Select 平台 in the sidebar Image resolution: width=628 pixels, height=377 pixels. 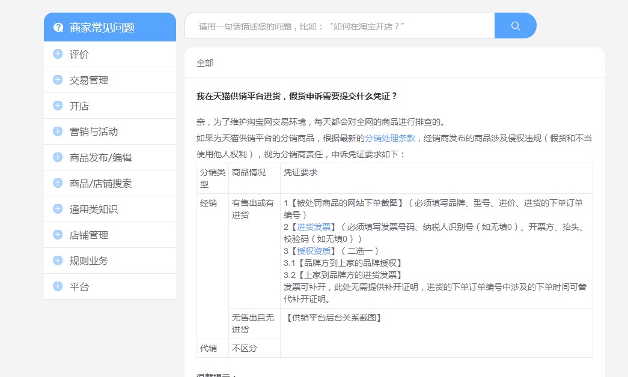coord(110,286)
